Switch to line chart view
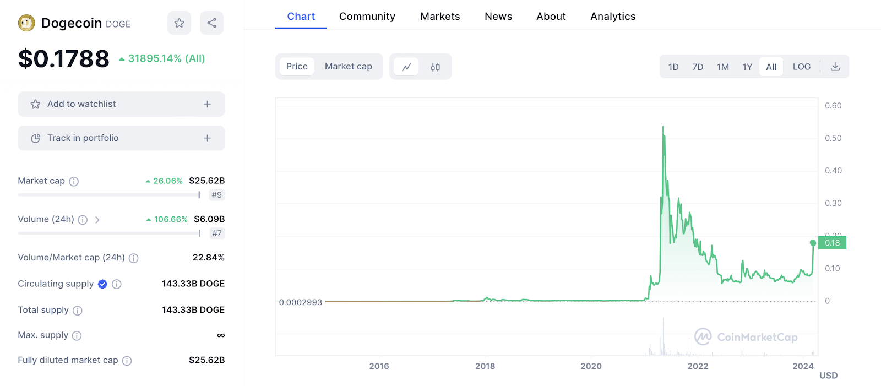 [x=406, y=67]
